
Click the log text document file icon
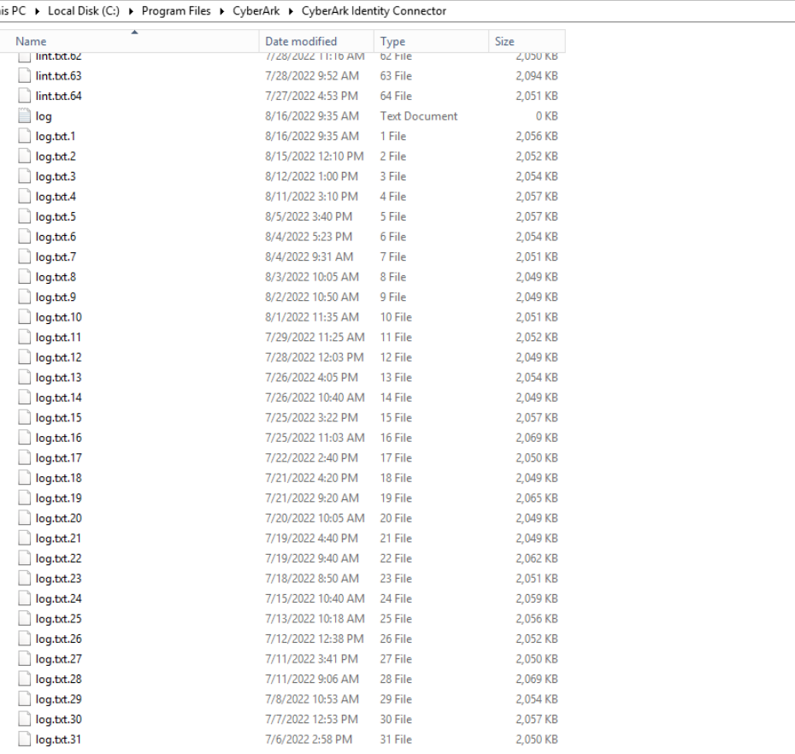[25, 116]
